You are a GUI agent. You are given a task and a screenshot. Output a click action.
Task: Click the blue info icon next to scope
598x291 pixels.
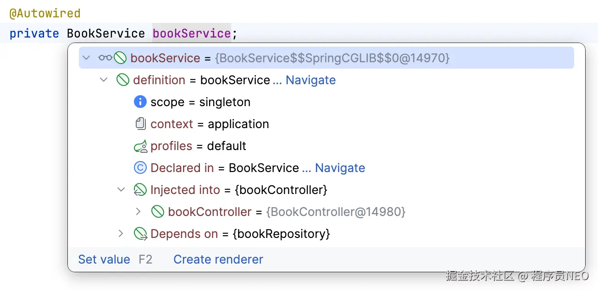pos(140,102)
